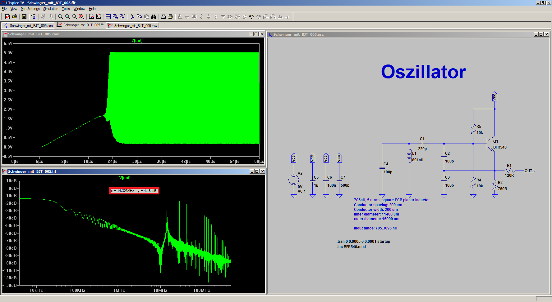Click the Oszillator title text
This screenshot has width=552, height=302.
(423, 72)
